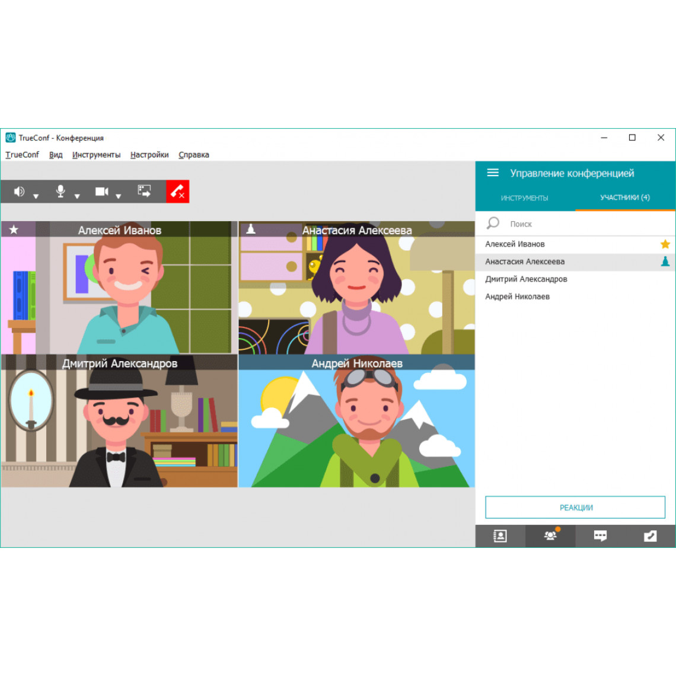Mute the speaker in the toolbar
The width and height of the screenshot is (676, 676).
pos(19,192)
